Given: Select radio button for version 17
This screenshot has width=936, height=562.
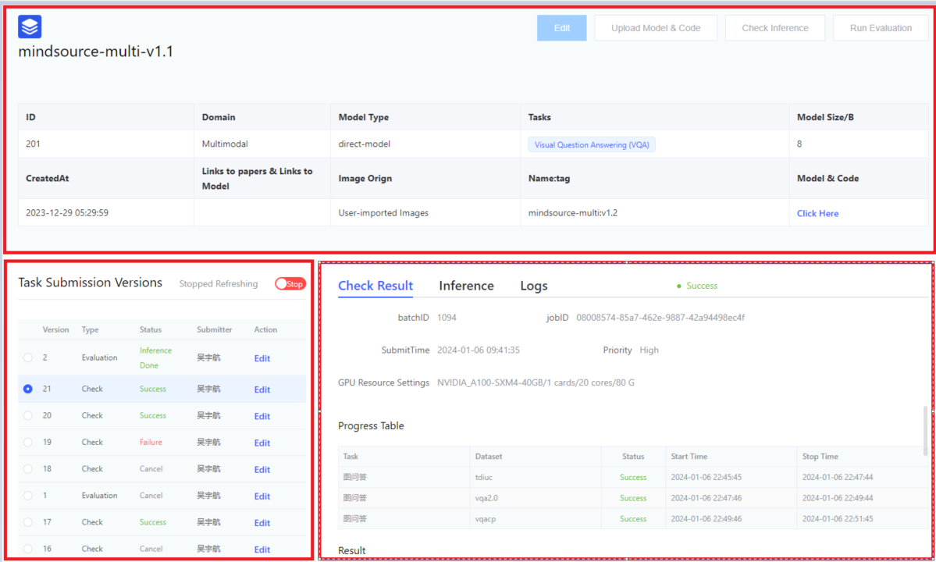Looking at the screenshot, I should 28,522.
